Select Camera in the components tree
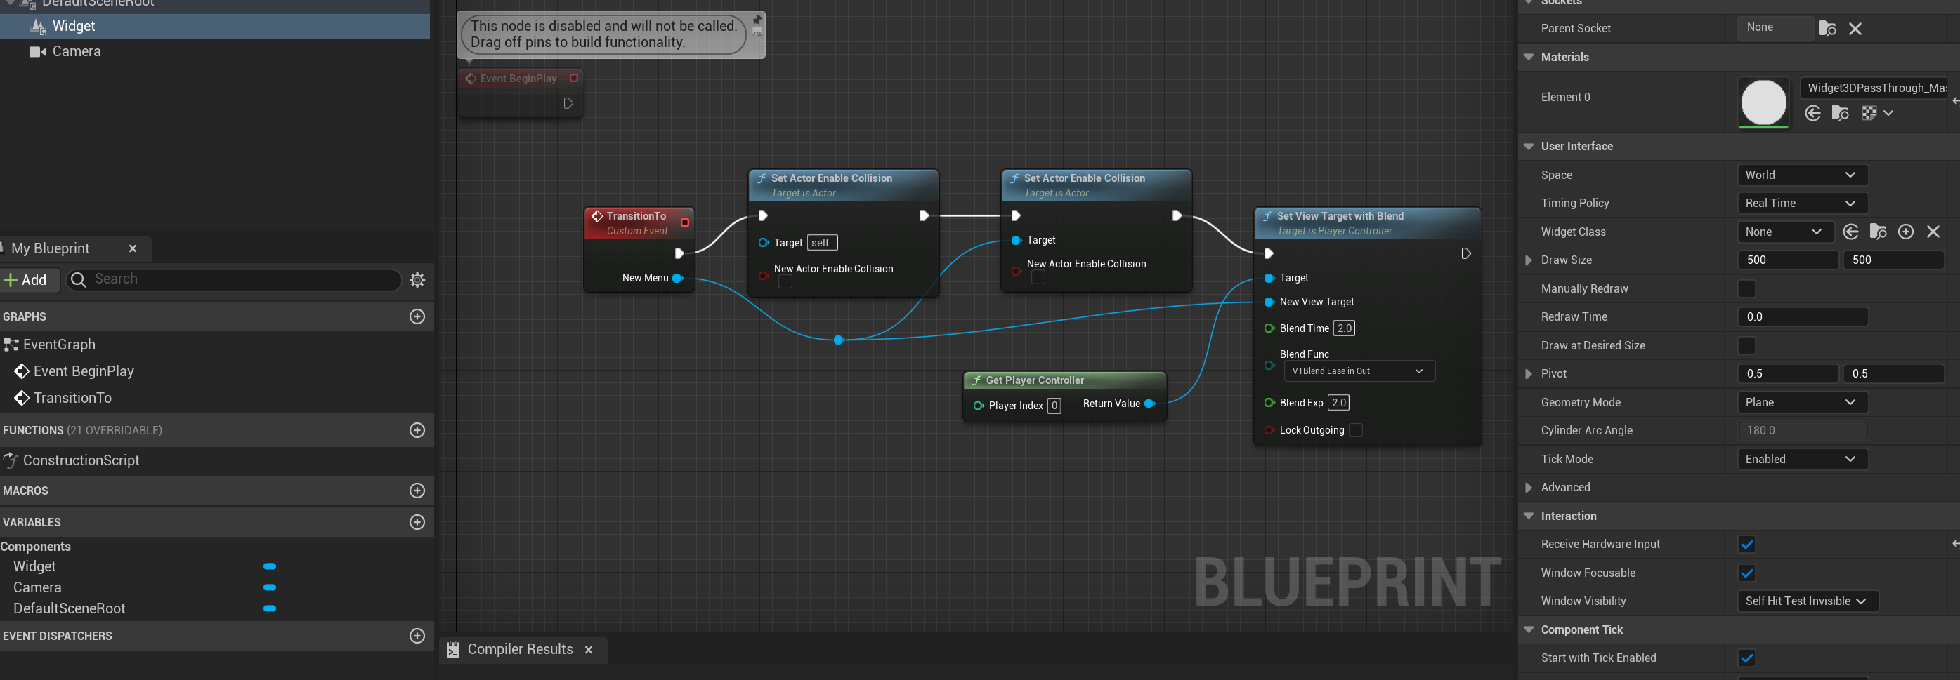Screen dimensions: 1960x680 coord(76,52)
